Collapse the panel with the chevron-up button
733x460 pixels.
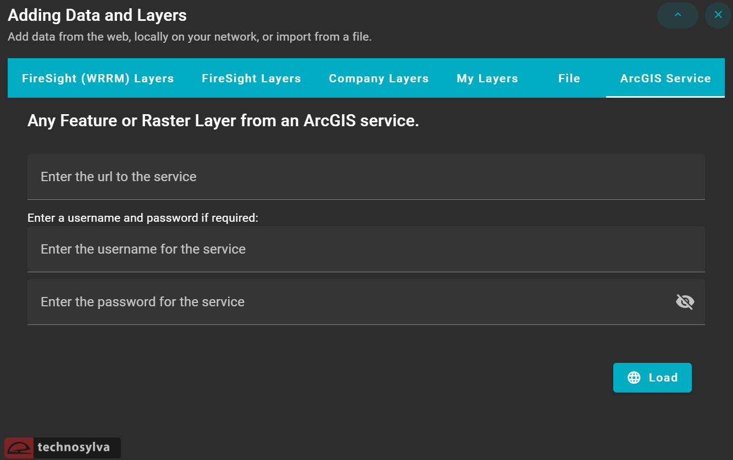[x=678, y=15]
